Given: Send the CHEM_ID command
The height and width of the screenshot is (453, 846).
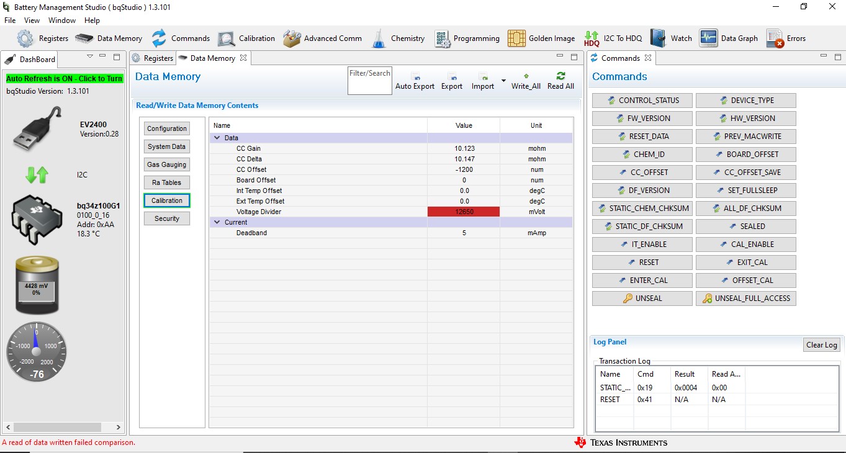Looking at the screenshot, I should pyautogui.click(x=642, y=155).
